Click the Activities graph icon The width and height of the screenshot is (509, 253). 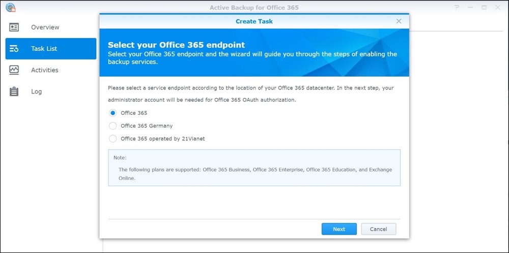pos(14,70)
